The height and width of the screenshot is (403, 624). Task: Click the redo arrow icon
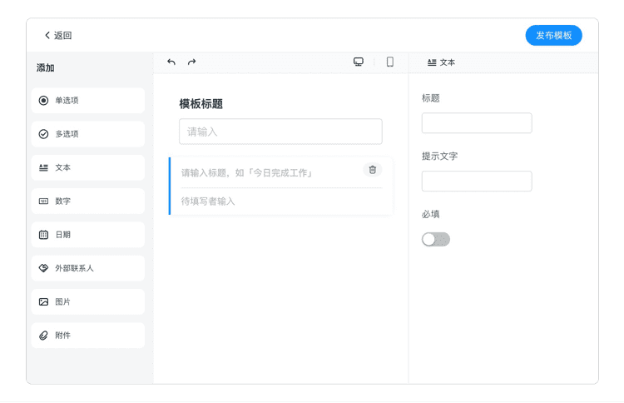point(191,62)
